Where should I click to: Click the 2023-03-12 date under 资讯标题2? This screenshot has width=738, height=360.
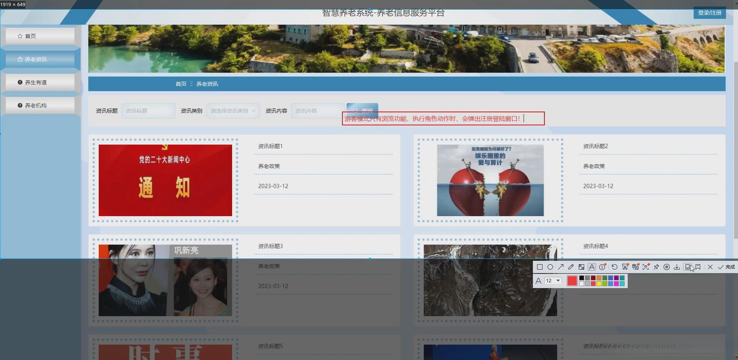598,186
